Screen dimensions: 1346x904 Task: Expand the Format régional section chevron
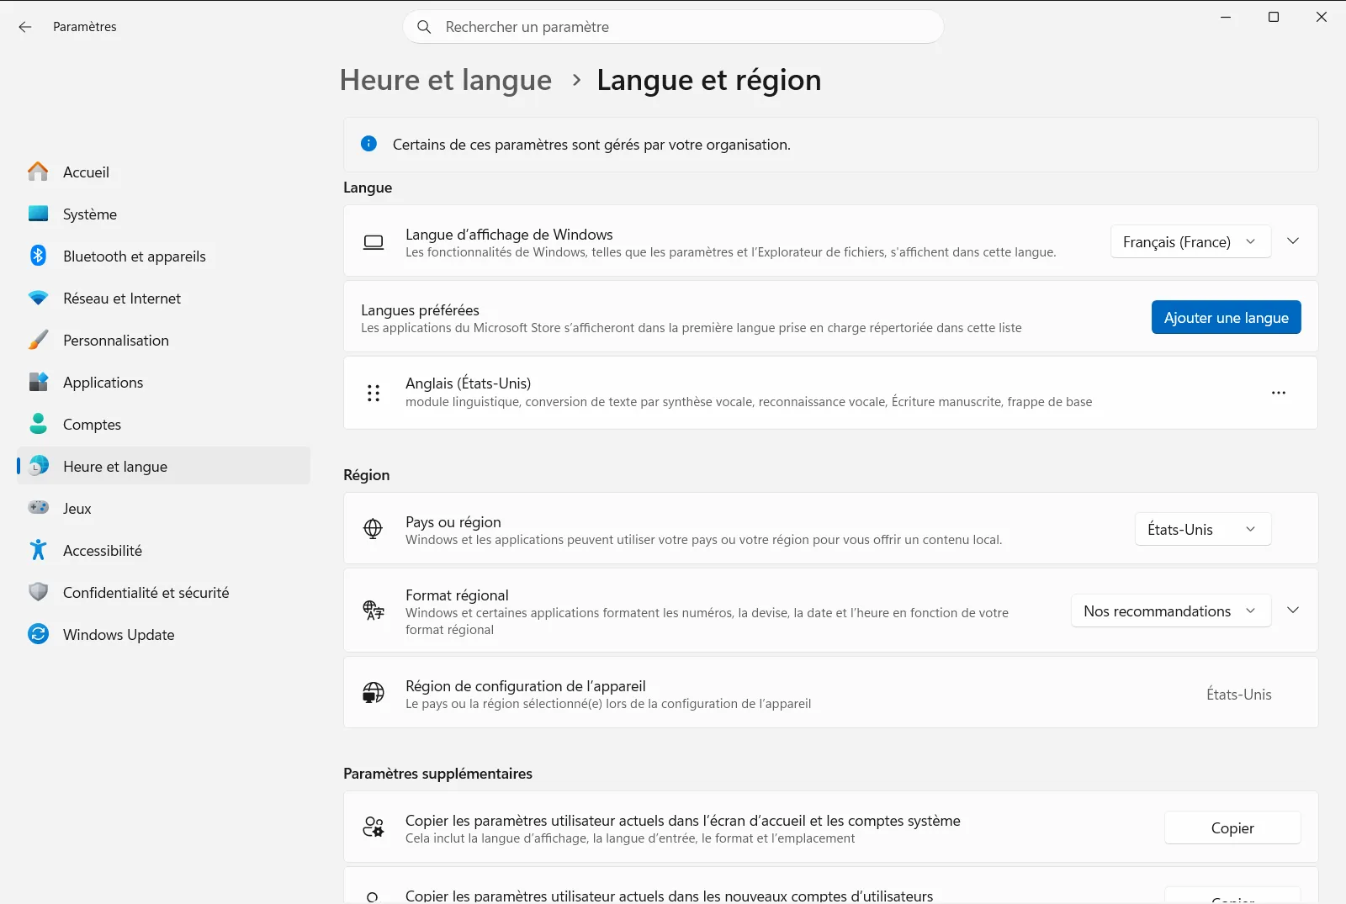pyautogui.click(x=1293, y=610)
